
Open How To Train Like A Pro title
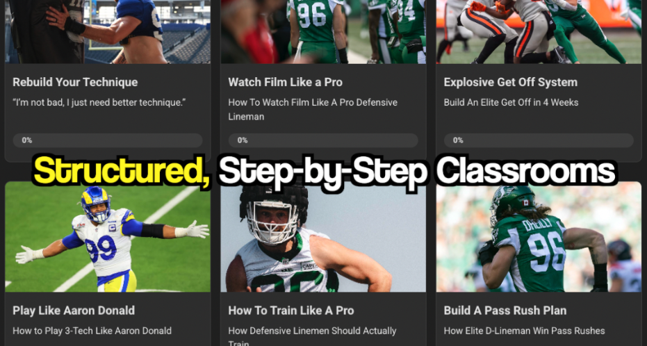pos(291,311)
